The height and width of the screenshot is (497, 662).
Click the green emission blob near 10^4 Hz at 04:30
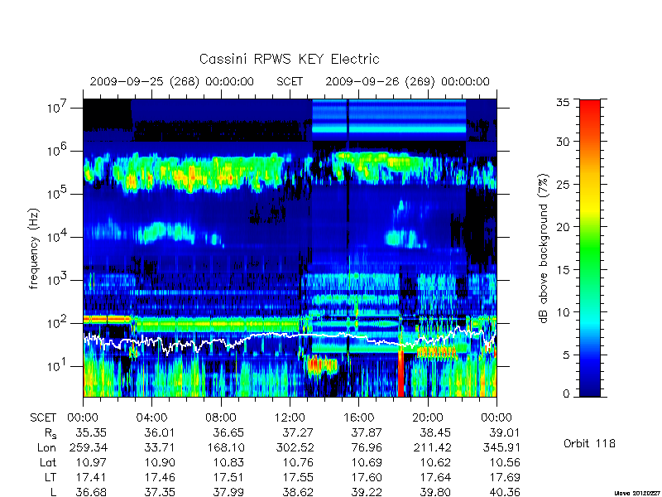(x=165, y=232)
